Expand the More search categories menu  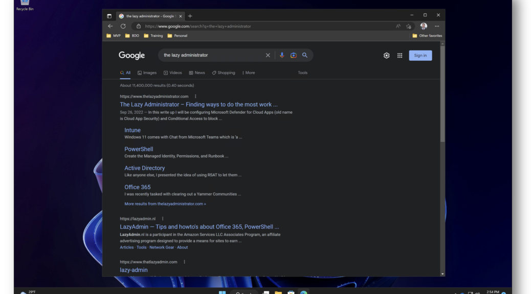249,72
